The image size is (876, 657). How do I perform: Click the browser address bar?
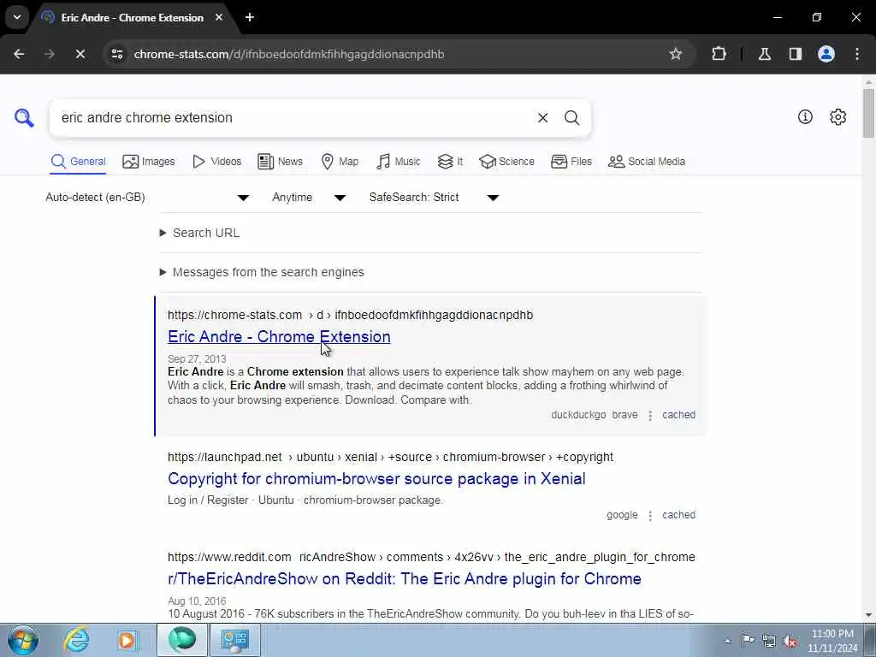click(391, 54)
